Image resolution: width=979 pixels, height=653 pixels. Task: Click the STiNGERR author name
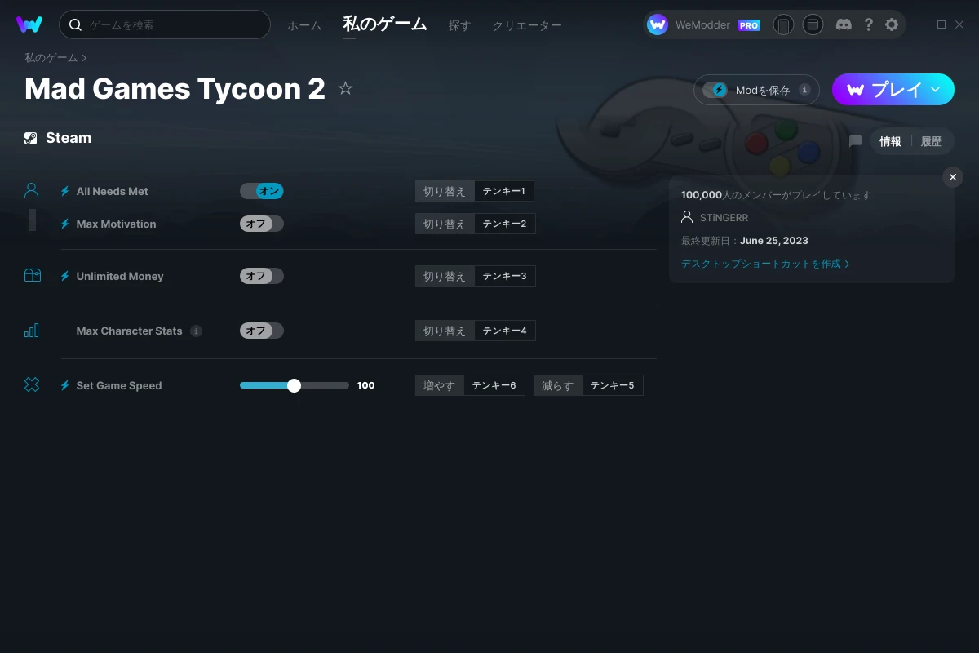724,218
